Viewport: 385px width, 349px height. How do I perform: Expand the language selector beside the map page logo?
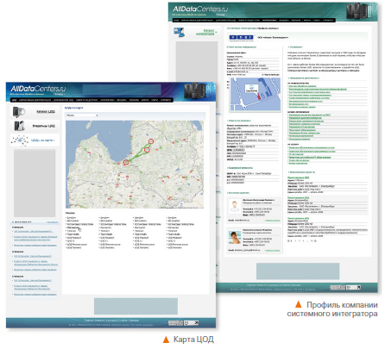click(x=60, y=94)
